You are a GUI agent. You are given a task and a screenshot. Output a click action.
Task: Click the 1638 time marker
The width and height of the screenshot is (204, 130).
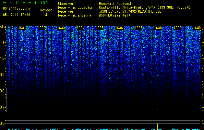pyautogui.click(x=158, y=28)
